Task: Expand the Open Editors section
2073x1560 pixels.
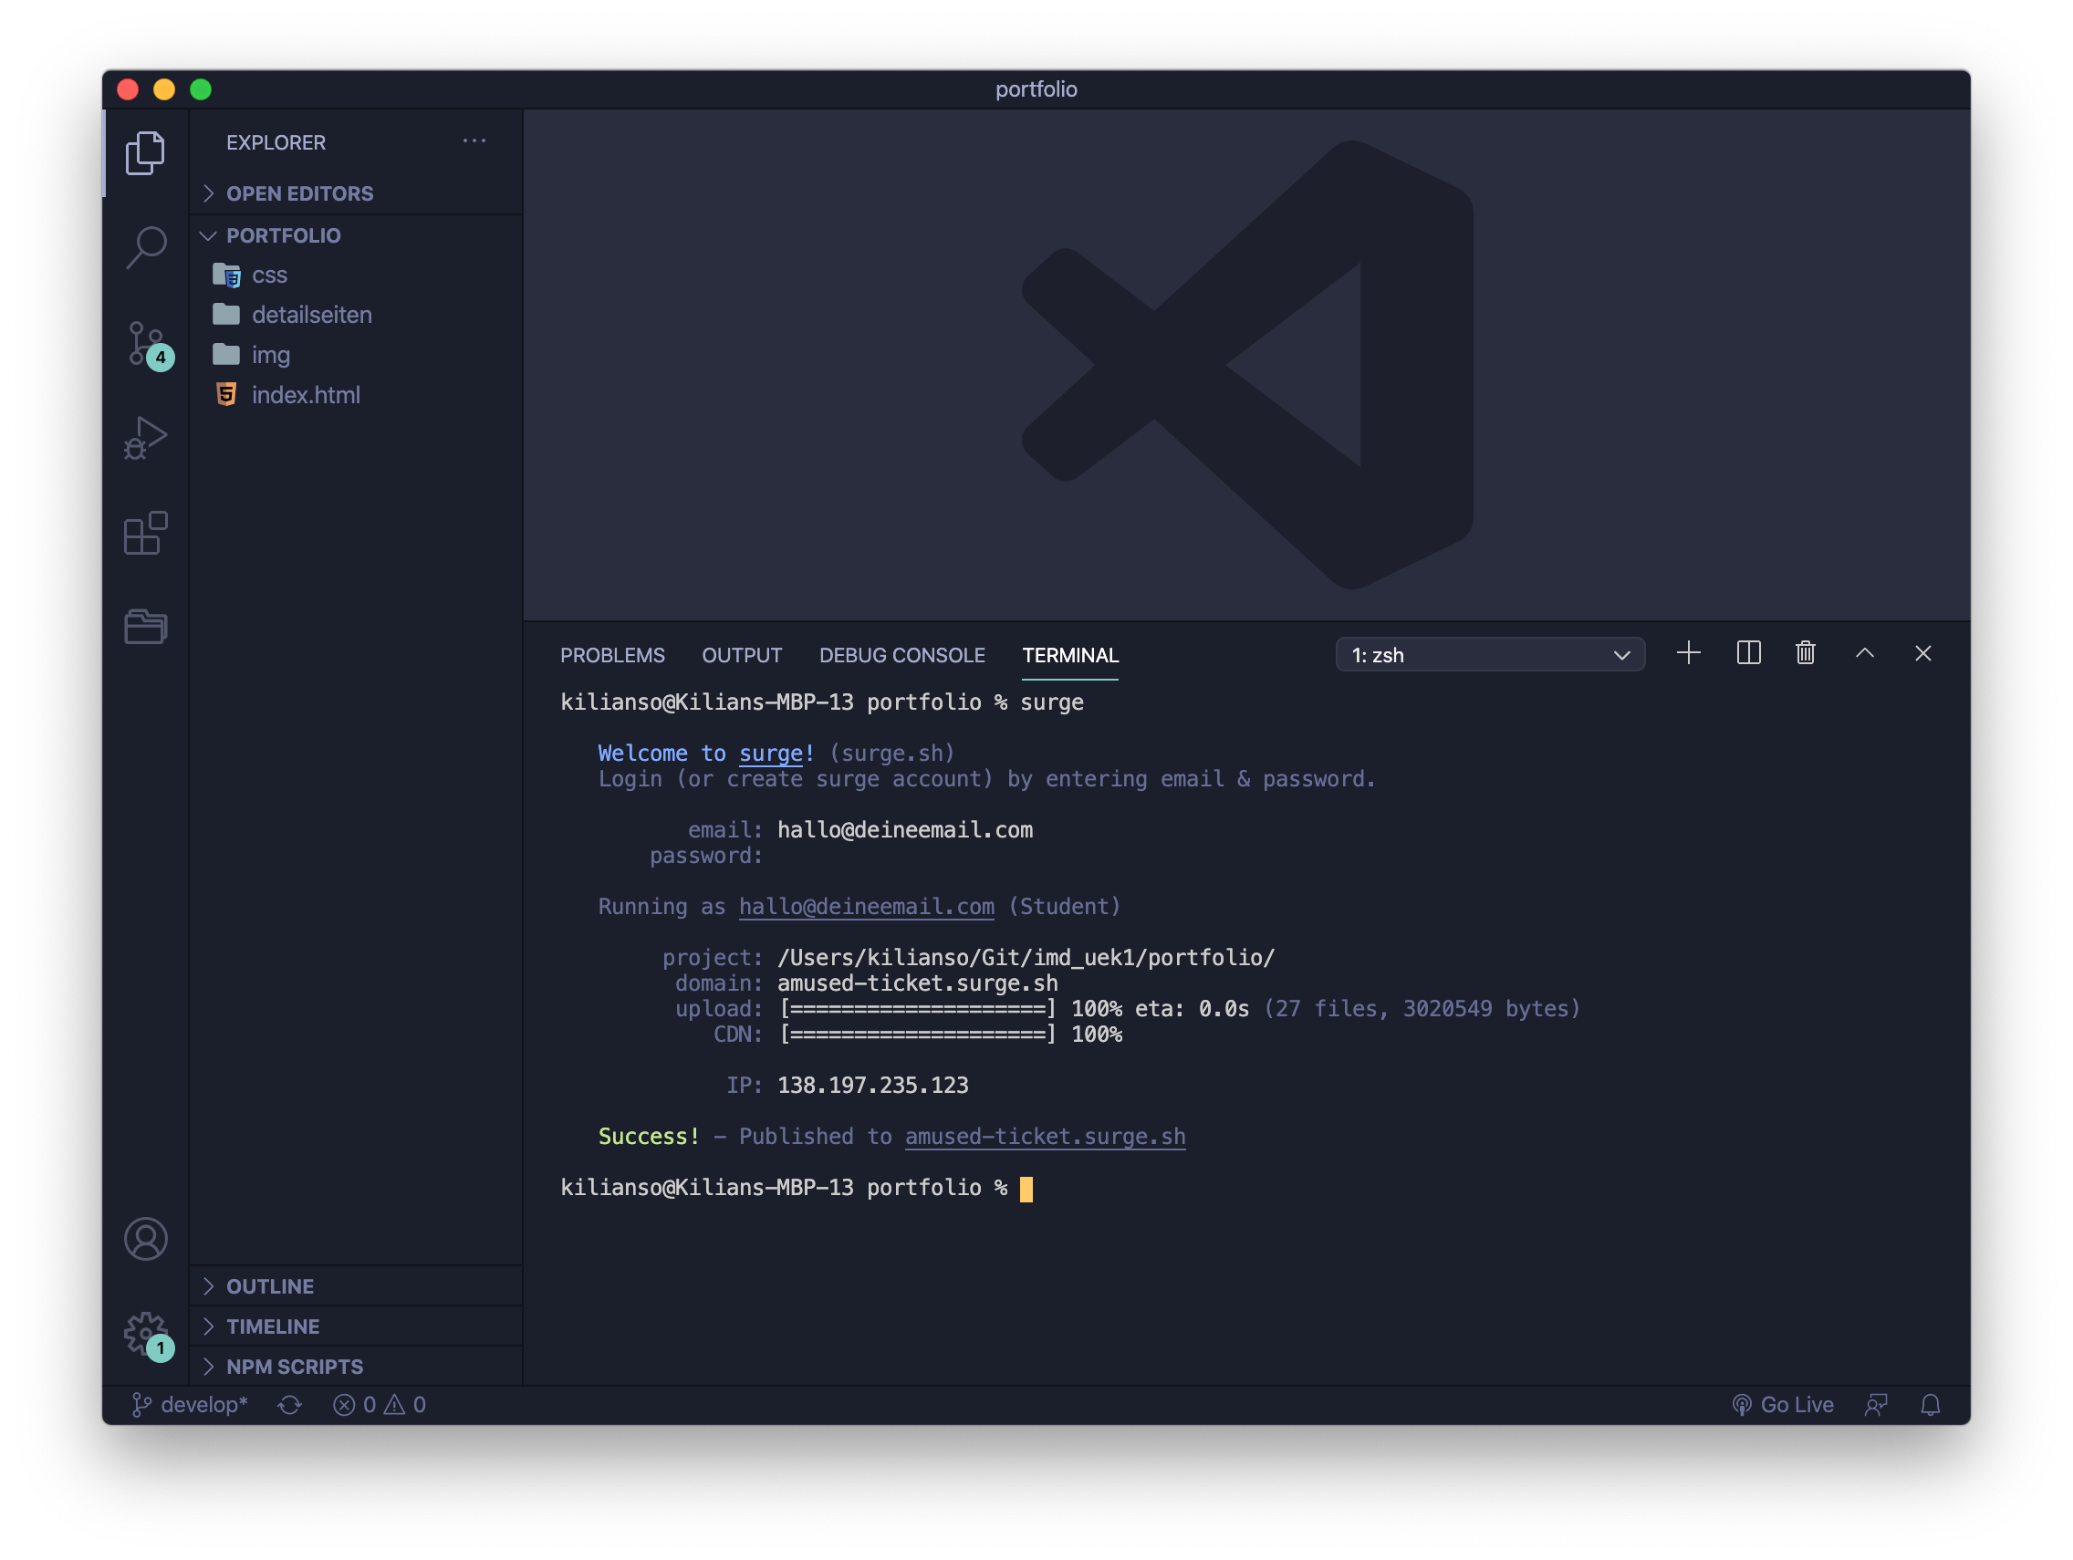Action: click(x=356, y=194)
